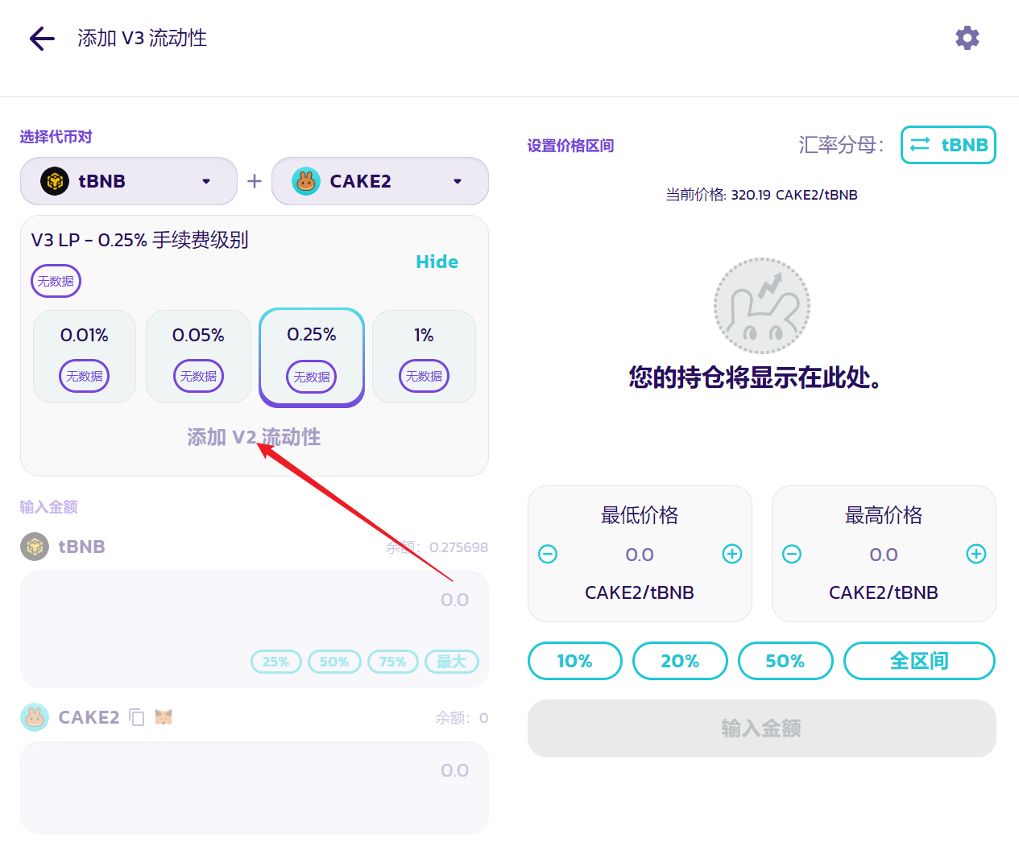Set price range to 全区间
Screen dimensions: 1019x850
tap(918, 661)
